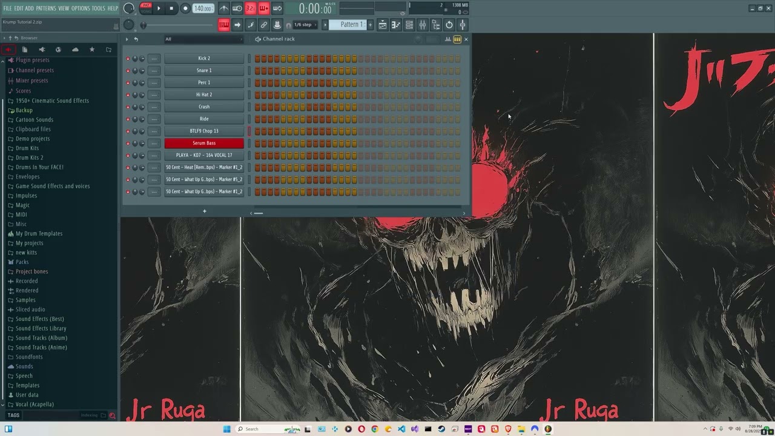Open the Playlist view icon

(383, 25)
